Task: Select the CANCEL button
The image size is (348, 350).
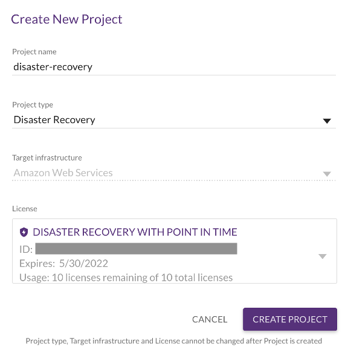Action: (210, 319)
